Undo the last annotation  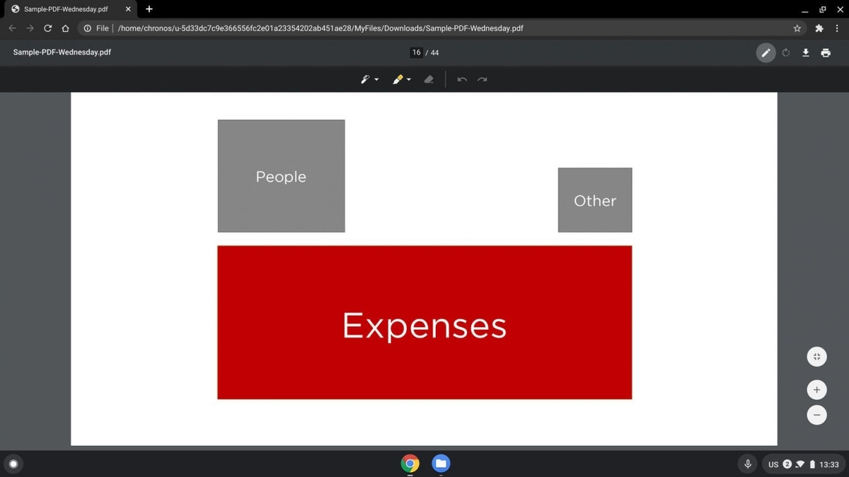461,79
